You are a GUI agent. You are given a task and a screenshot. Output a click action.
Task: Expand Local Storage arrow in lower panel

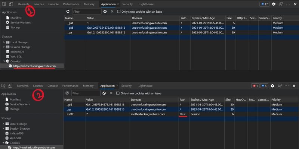[3, 124]
